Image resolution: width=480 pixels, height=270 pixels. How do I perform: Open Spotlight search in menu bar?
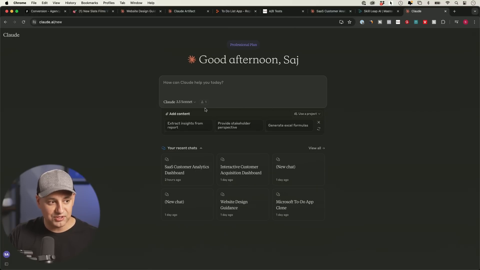coord(456,3)
